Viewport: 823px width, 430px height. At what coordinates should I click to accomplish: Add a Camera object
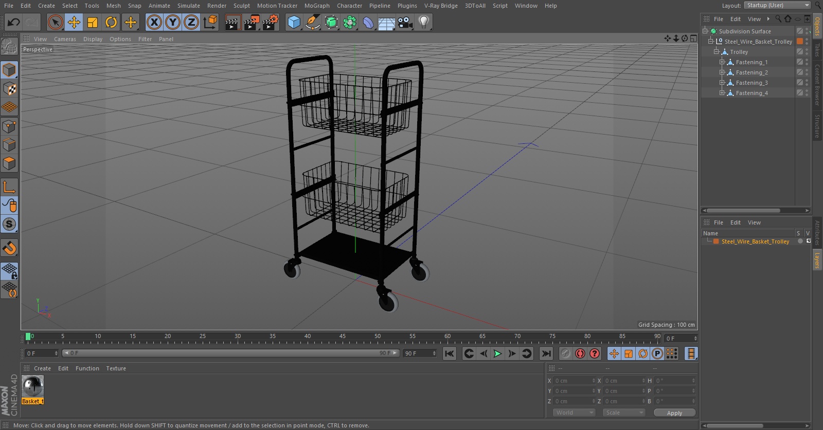pos(405,22)
